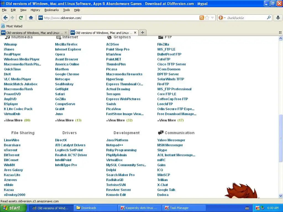283x212 pixels.
Task: Click the scrollbar up arrow
Action: tap(281, 38)
